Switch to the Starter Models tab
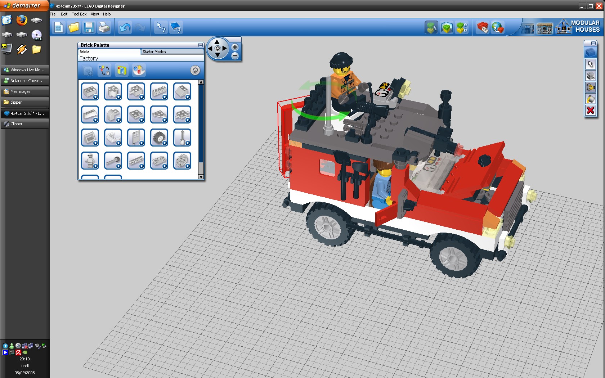 click(x=172, y=52)
